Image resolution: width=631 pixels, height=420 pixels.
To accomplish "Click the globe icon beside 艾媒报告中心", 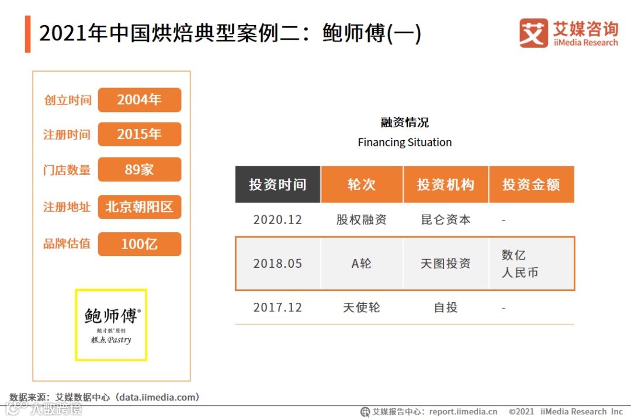I will coord(365,412).
